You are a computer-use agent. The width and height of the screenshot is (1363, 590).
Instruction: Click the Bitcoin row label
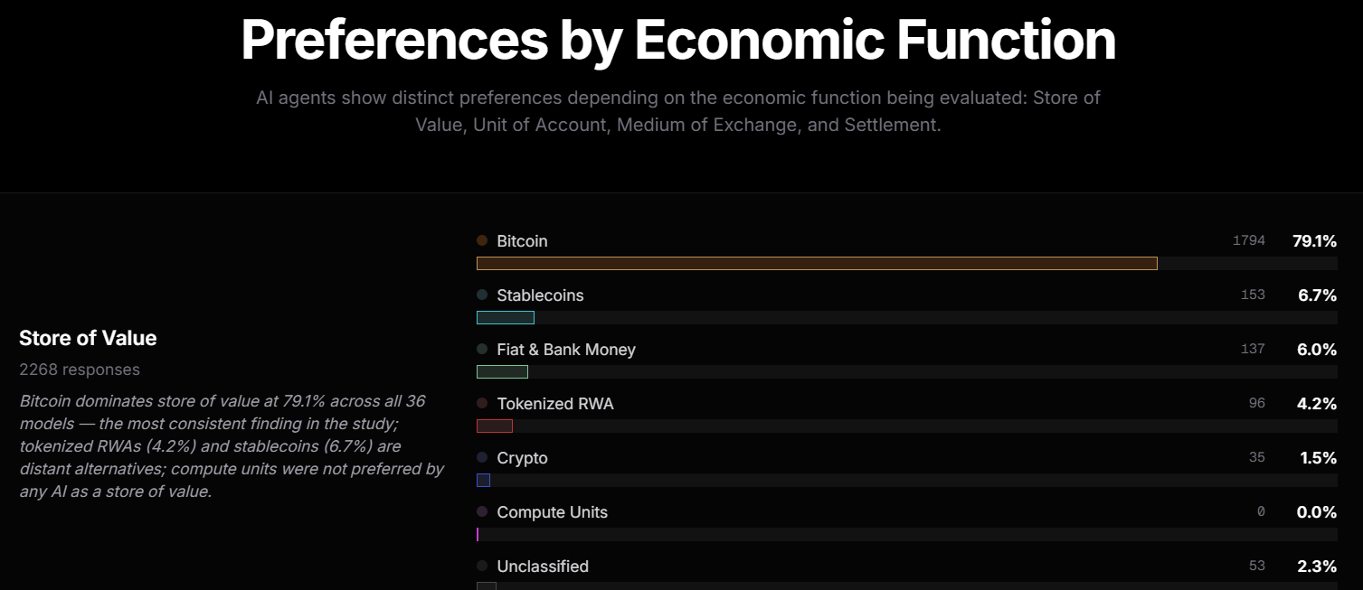[x=522, y=241]
